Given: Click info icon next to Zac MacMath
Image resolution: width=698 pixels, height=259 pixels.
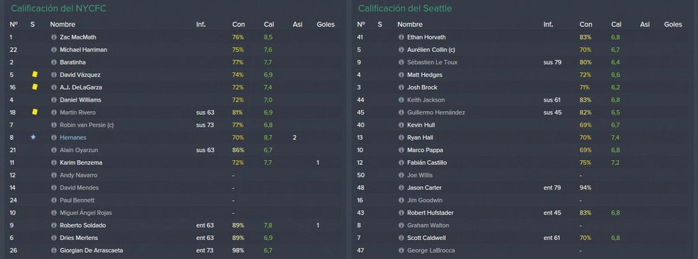Looking at the screenshot, I should [x=54, y=37].
